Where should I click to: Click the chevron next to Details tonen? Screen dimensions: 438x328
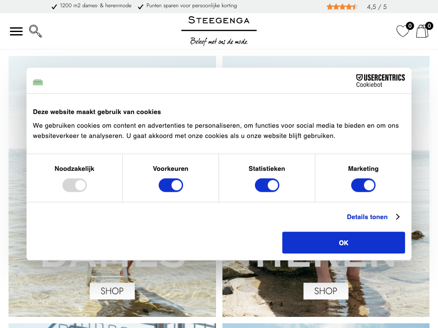pos(398,217)
